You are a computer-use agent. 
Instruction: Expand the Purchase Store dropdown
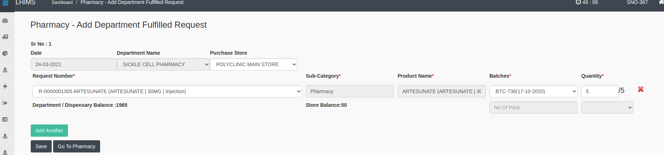tap(254, 64)
